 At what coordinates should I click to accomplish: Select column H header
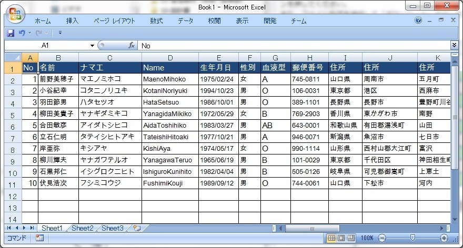point(309,58)
